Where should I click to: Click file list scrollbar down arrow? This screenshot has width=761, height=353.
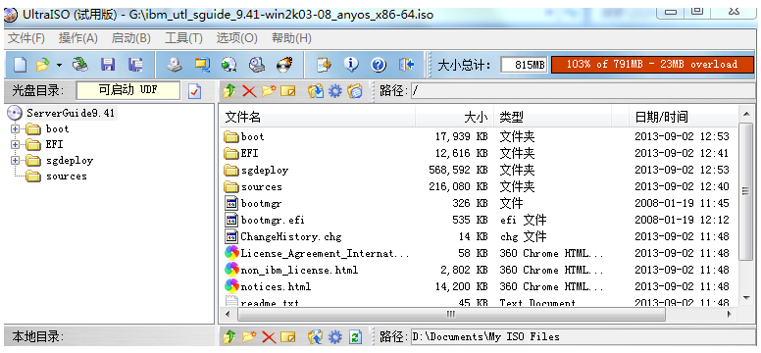click(746, 298)
